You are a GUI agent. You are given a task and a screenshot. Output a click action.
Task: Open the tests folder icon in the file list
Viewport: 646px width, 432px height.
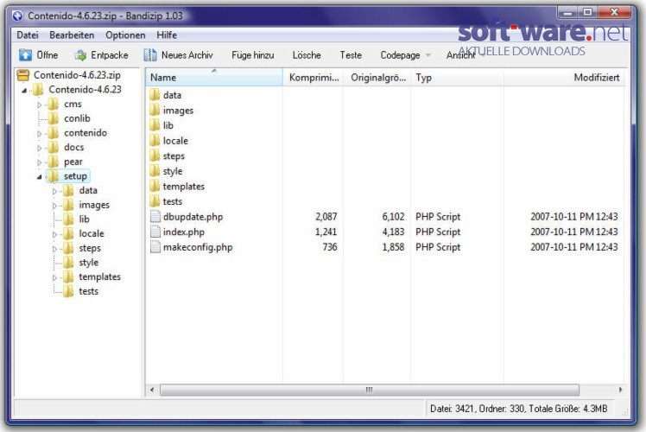[155, 201]
